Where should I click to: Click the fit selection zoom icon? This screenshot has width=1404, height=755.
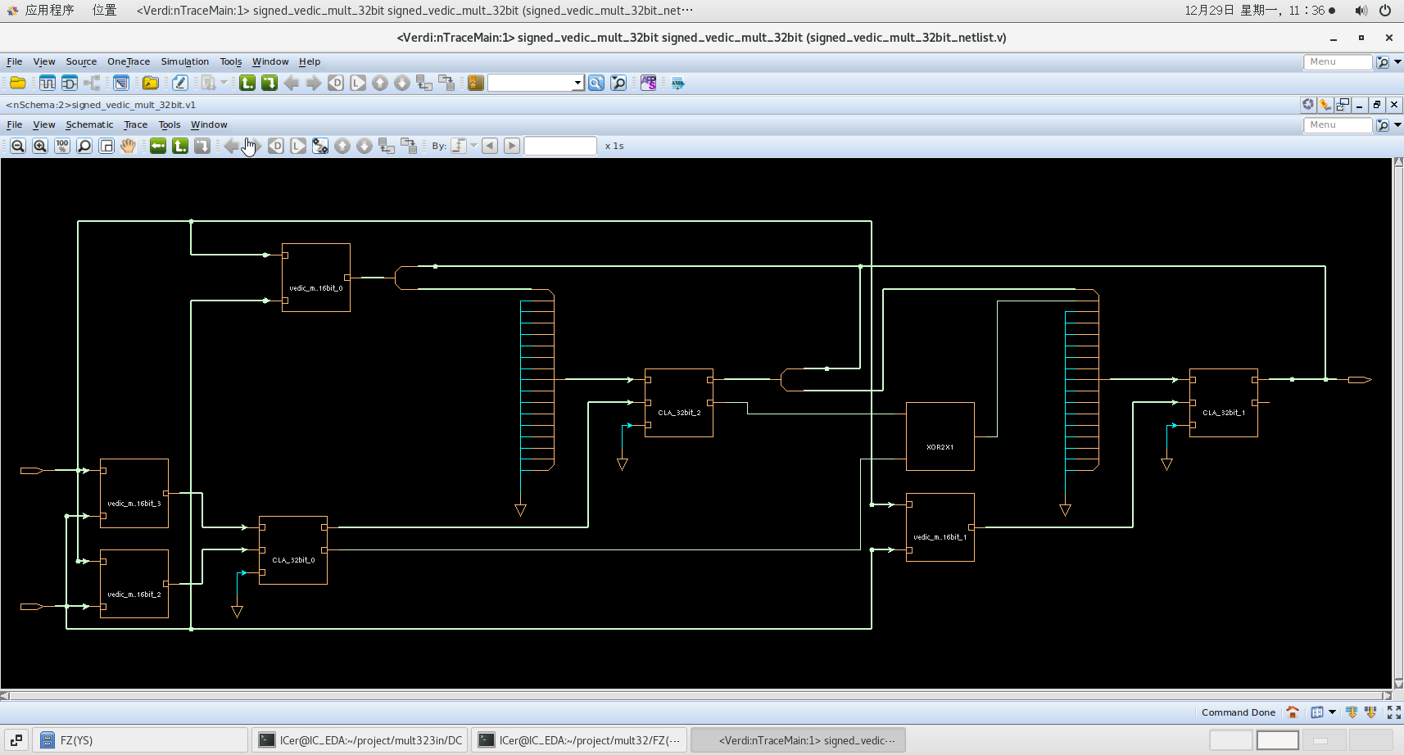(106, 146)
